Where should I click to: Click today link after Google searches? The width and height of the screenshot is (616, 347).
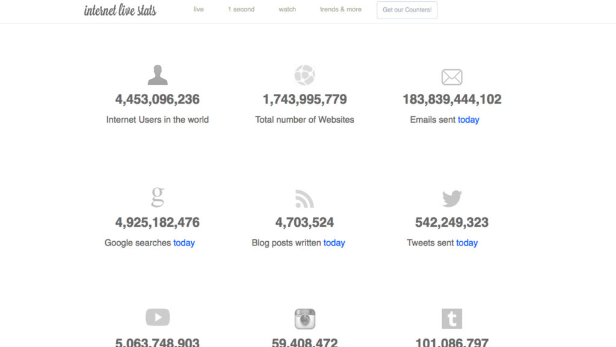tap(184, 243)
